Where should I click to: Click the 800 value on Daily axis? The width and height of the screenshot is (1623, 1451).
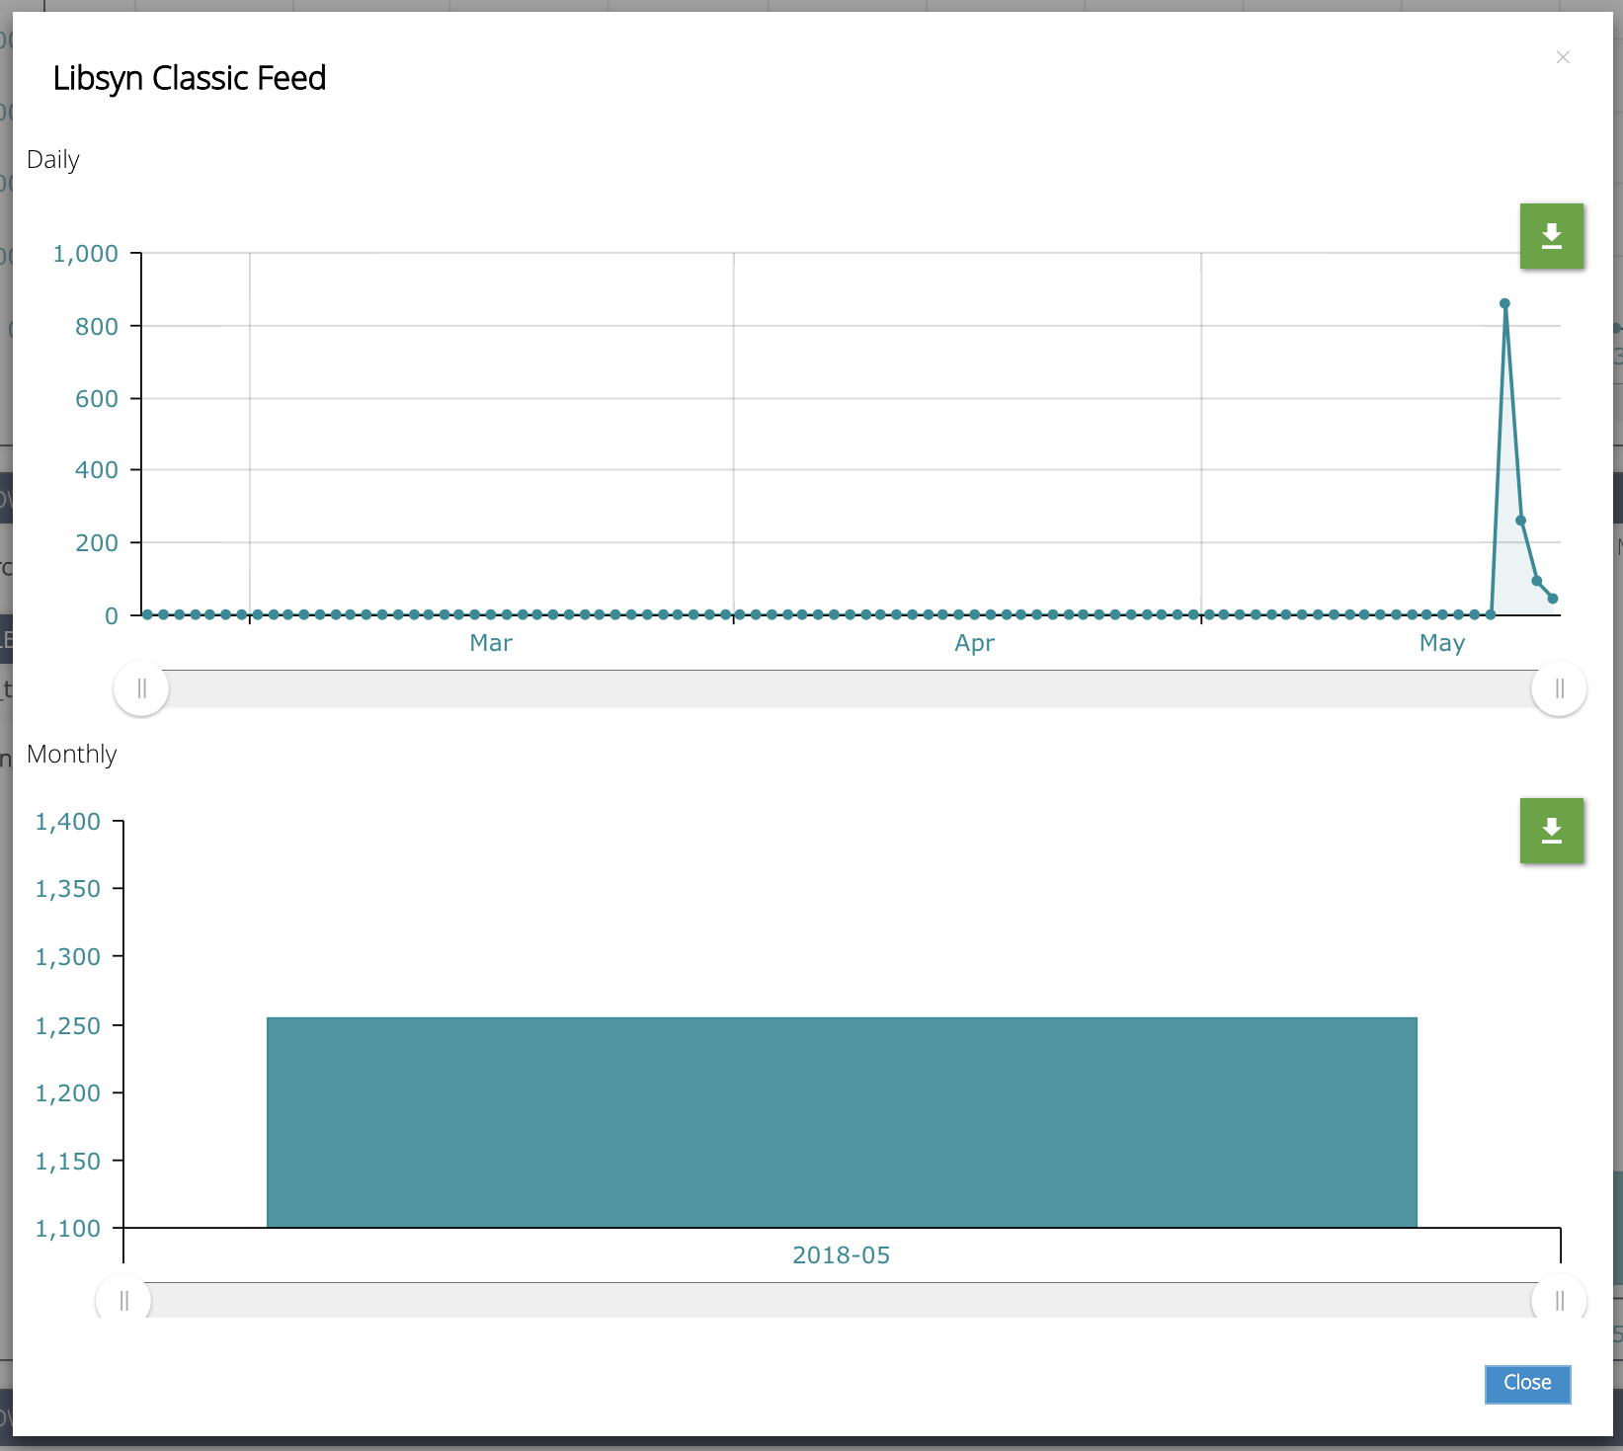pos(97,326)
